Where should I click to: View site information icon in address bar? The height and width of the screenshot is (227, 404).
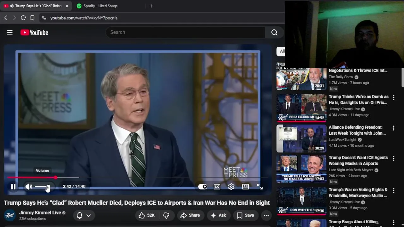44,18
